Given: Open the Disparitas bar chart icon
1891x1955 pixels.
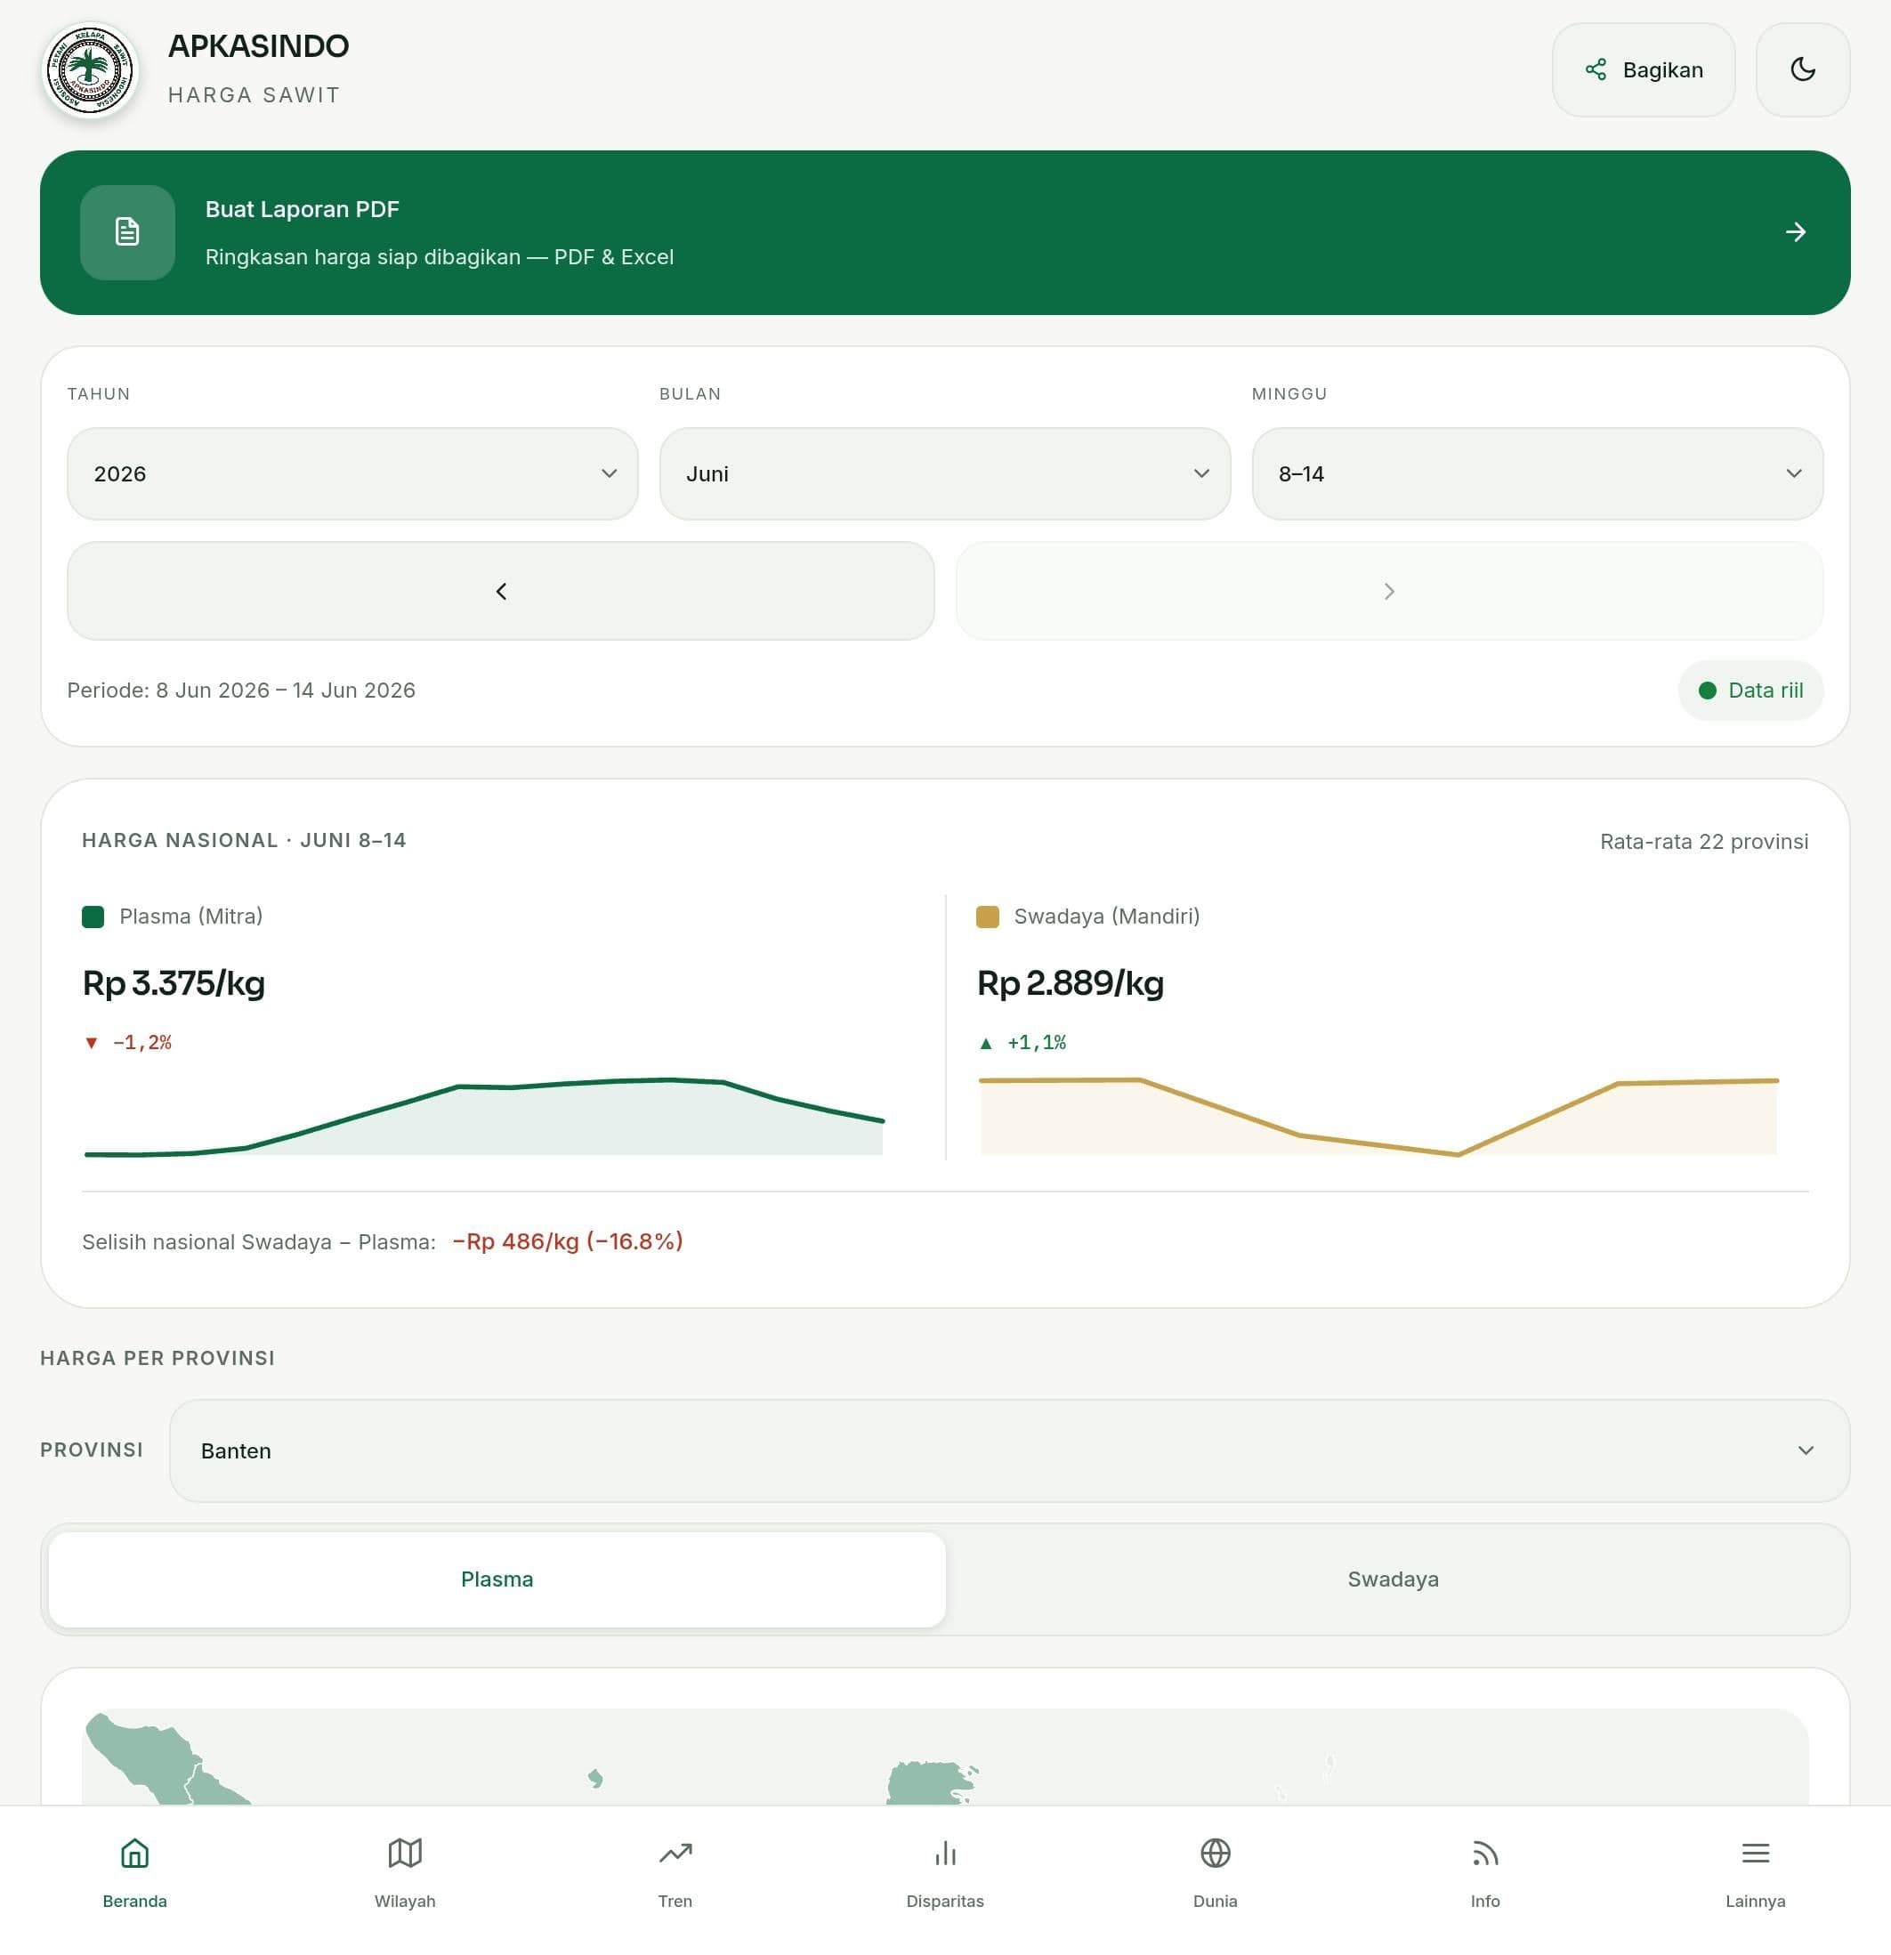Looking at the screenshot, I should click(x=944, y=1854).
